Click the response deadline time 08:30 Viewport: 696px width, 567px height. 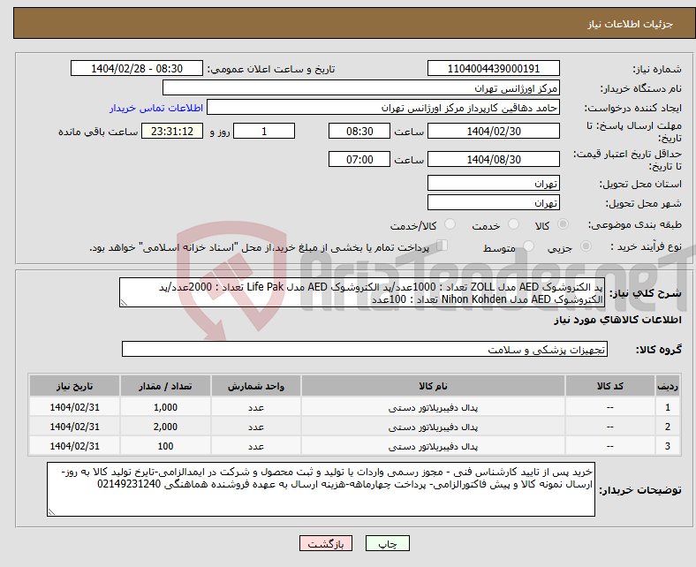pyautogui.click(x=359, y=131)
